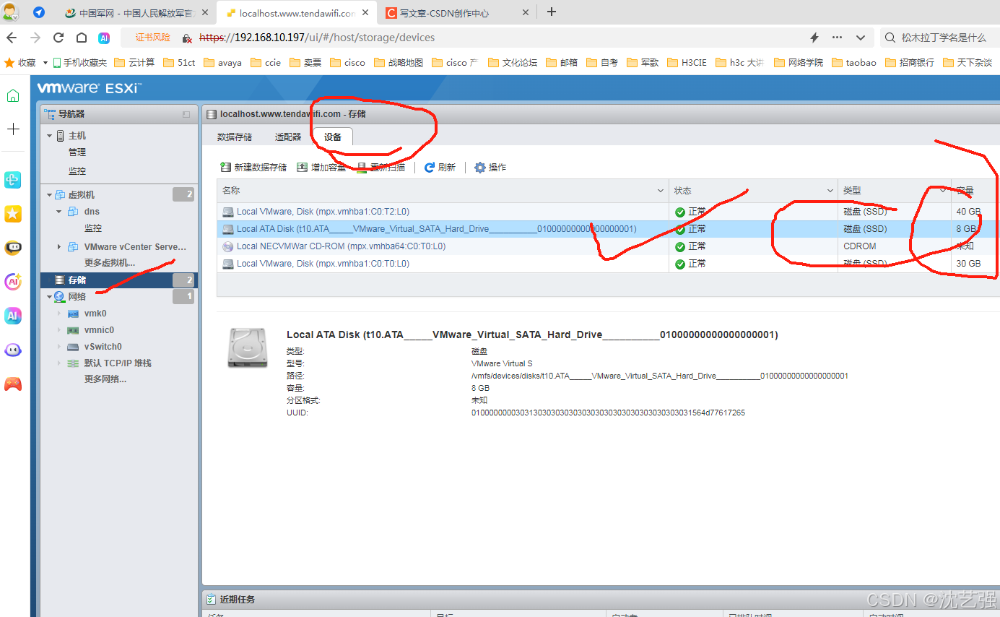Go to the browser home page icon
This screenshot has height=617, width=1000.
point(82,38)
